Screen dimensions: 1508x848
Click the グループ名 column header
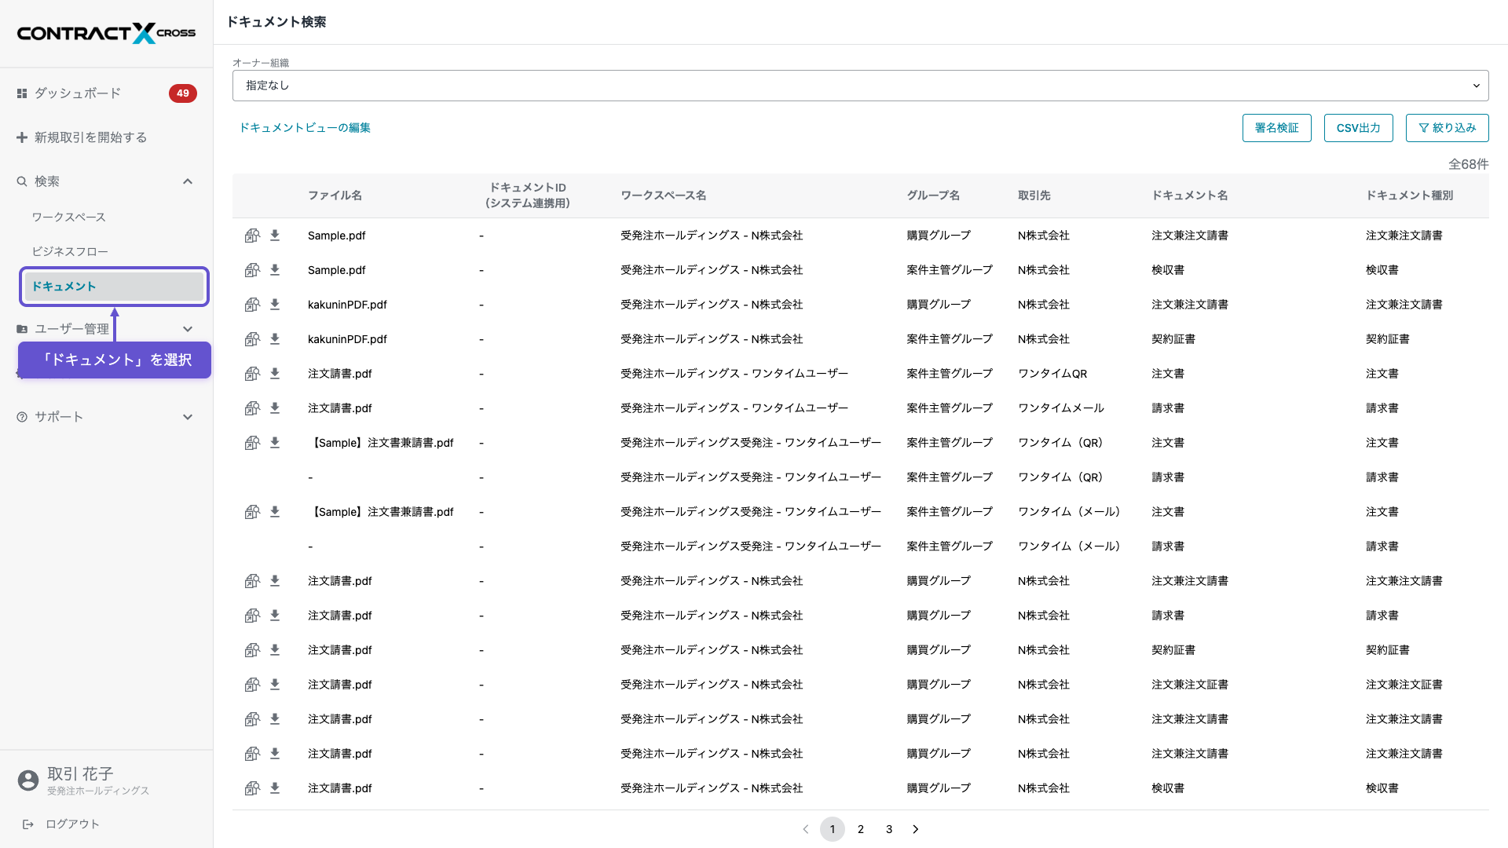pyautogui.click(x=933, y=196)
